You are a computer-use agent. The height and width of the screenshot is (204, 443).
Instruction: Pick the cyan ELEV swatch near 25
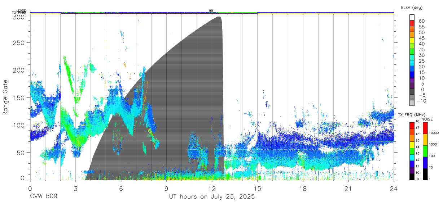click(x=412, y=64)
